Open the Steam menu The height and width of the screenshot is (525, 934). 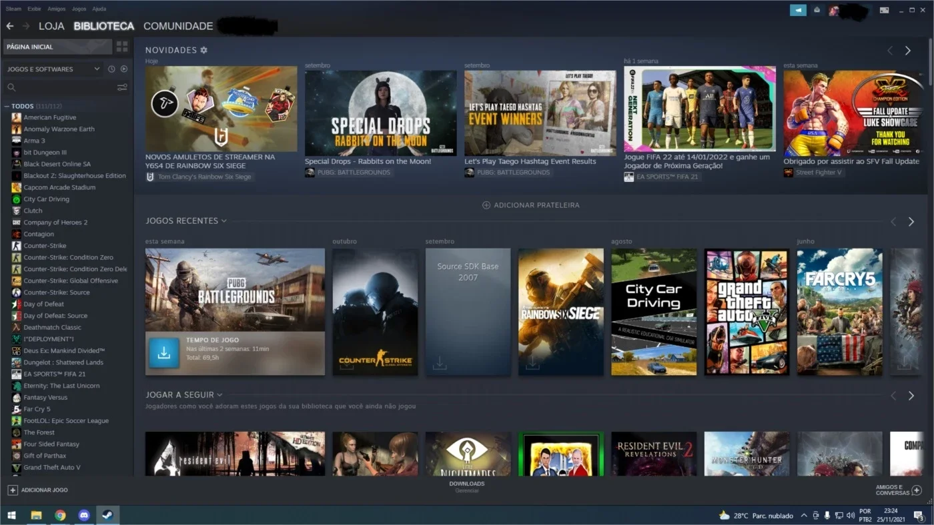coord(13,9)
